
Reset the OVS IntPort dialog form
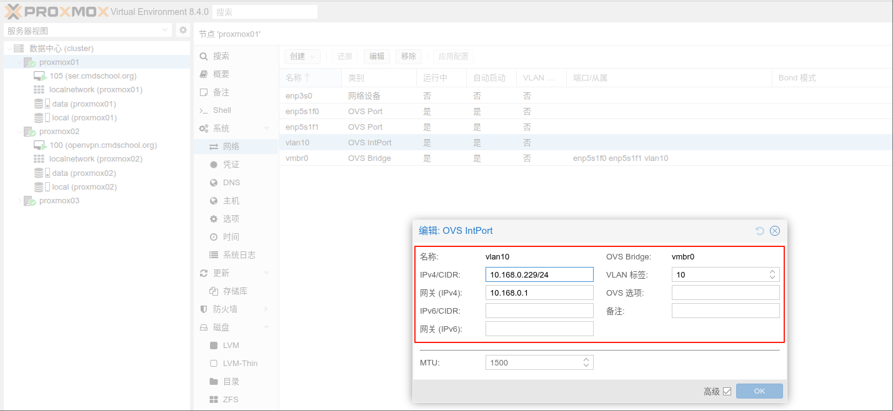pyautogui.click(x=760, y=231)
